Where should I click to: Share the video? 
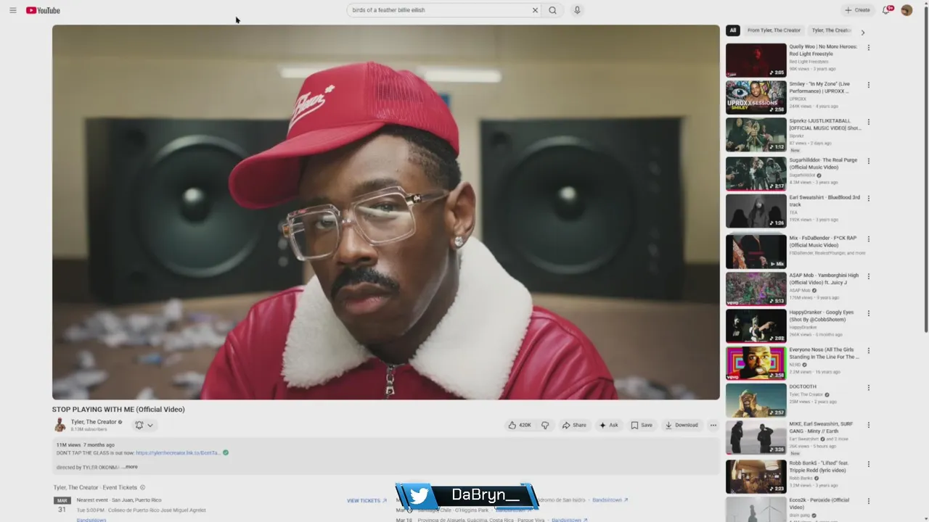click(574, 426)
